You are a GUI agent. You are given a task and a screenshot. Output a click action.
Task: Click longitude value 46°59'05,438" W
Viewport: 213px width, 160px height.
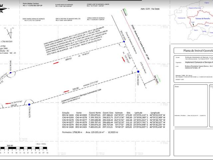point(157,127)
